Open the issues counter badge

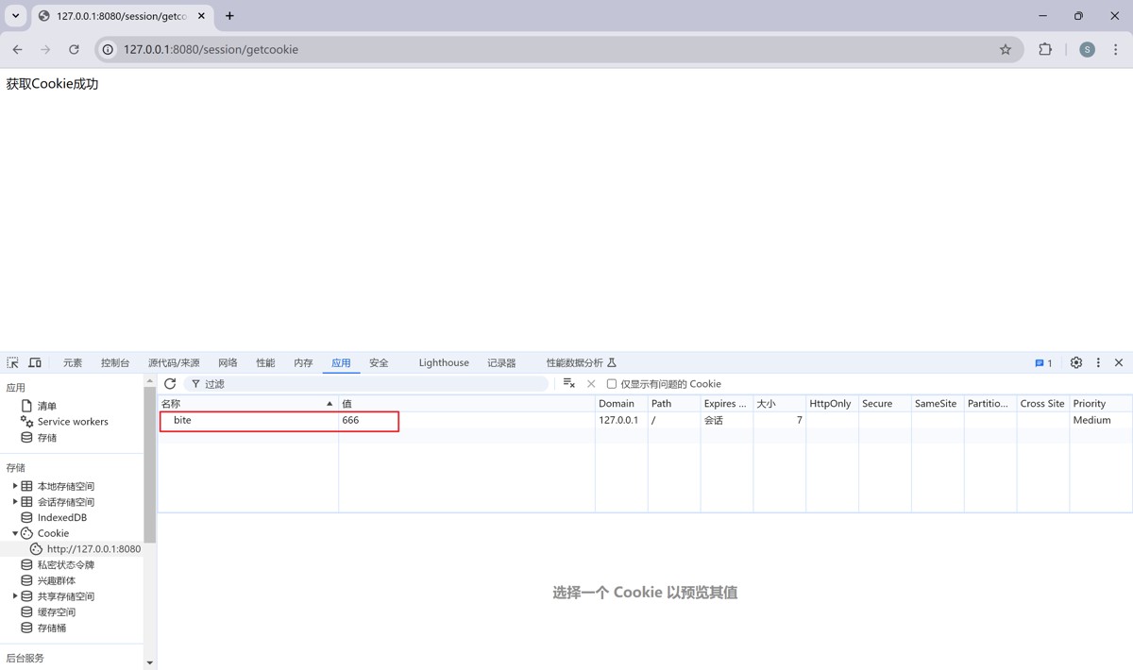click(x=1044, y=362)
